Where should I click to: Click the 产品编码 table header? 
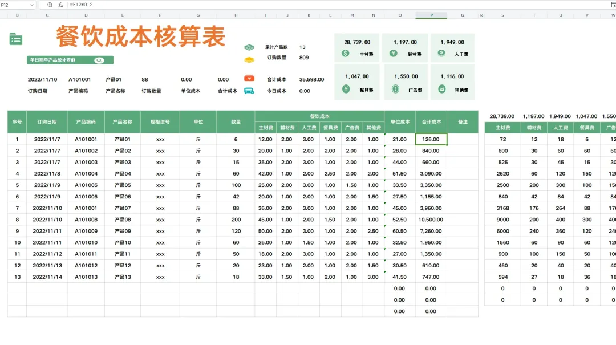point(86,122)
